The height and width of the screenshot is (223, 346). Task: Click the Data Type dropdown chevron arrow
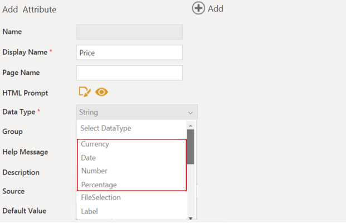(x=191, y=112)
